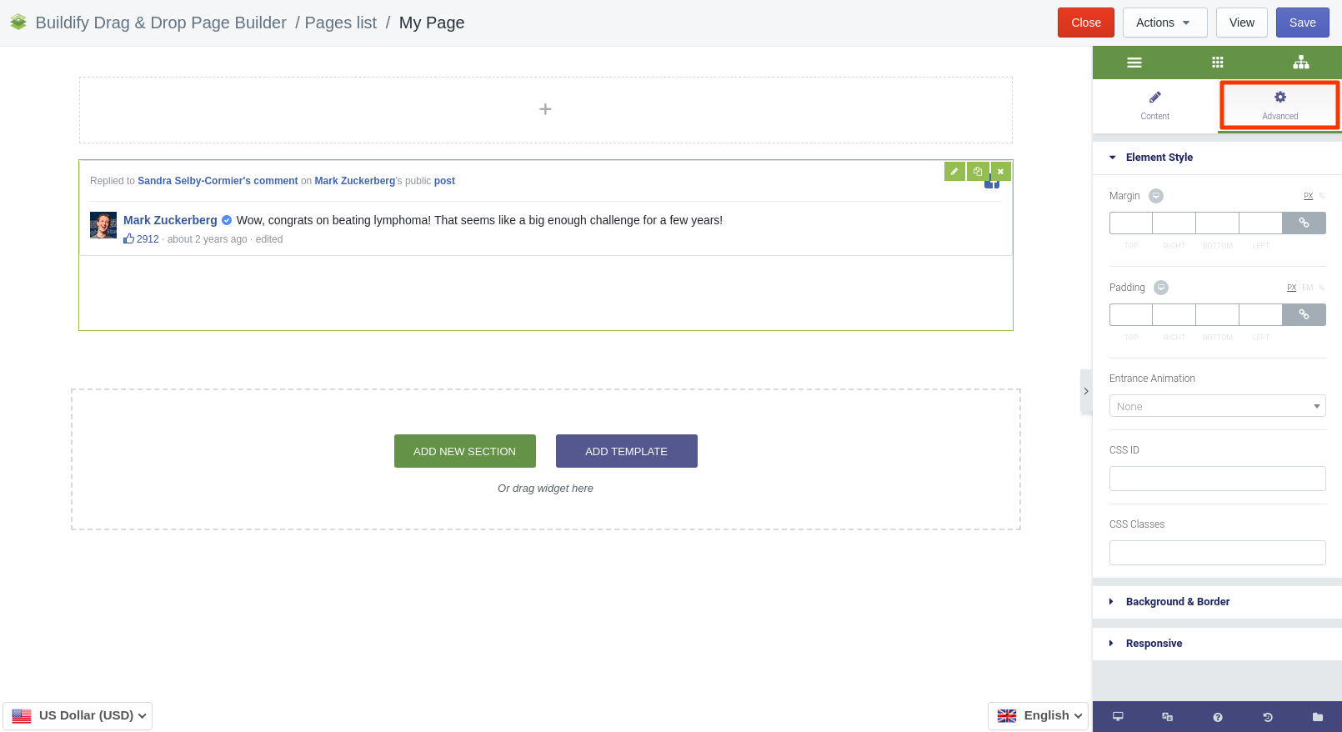Viewport: 1342px width, 732px height.
Task: Open the help question mark icon
Action: click(x=1218, y=717)
